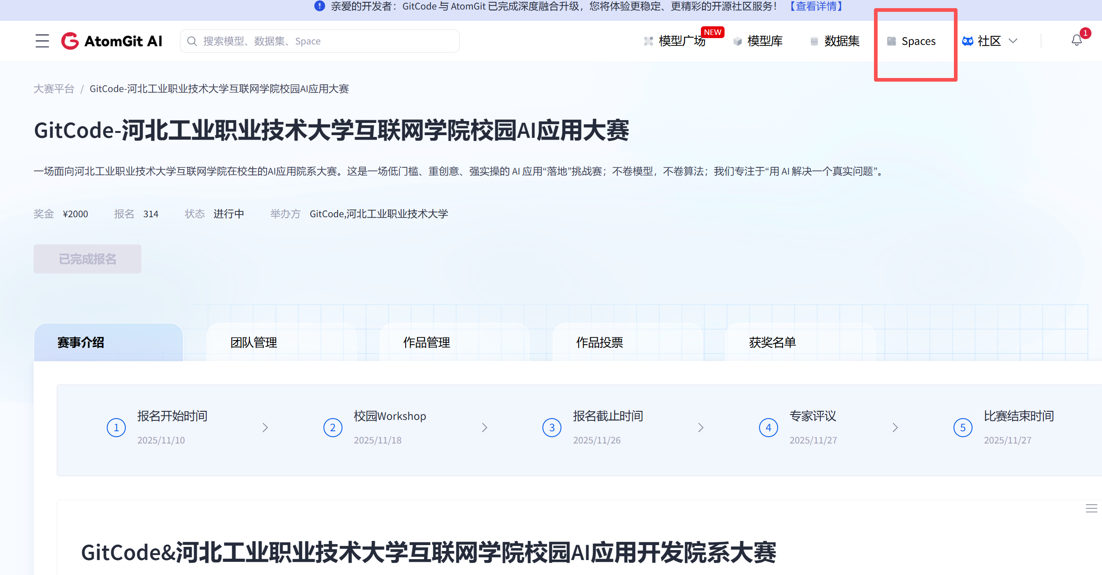
Task: Switch to 作品投票 tab
Action: [x=600, y=342]
